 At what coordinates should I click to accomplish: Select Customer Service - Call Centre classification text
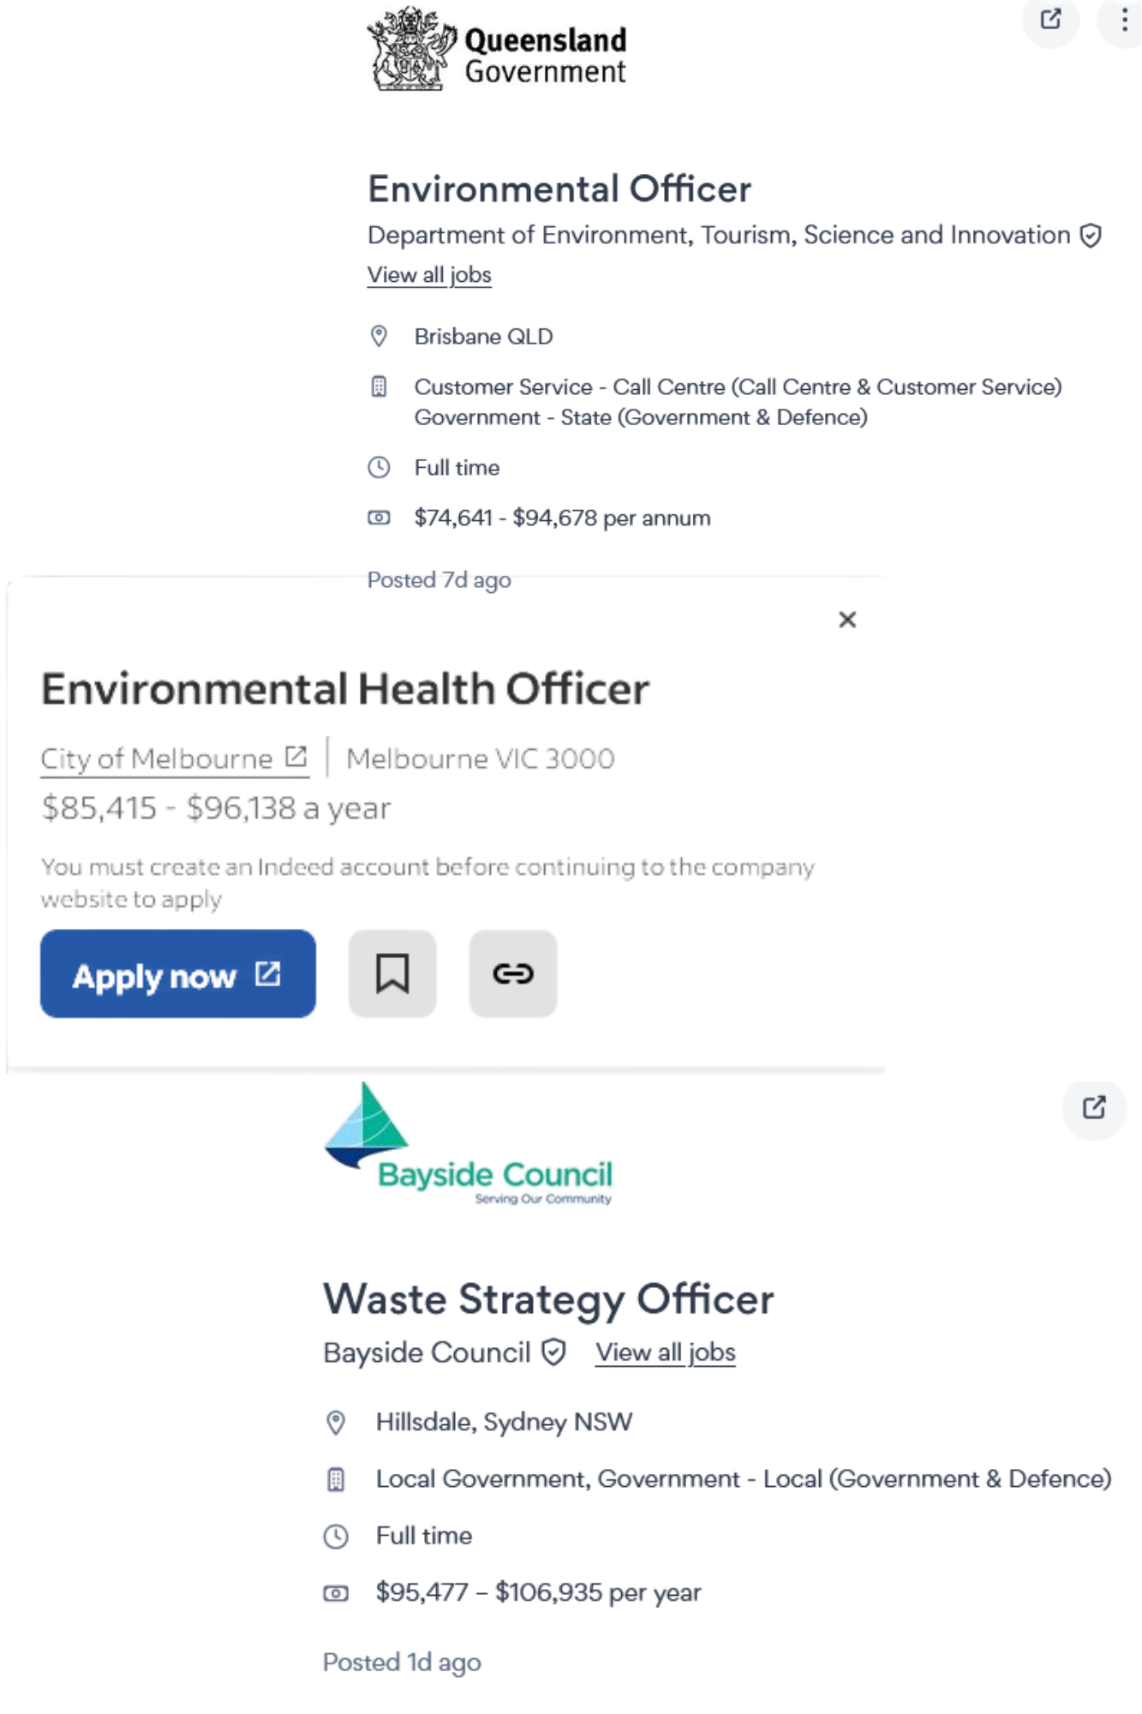pyautogui.click(x=738, y=387)
